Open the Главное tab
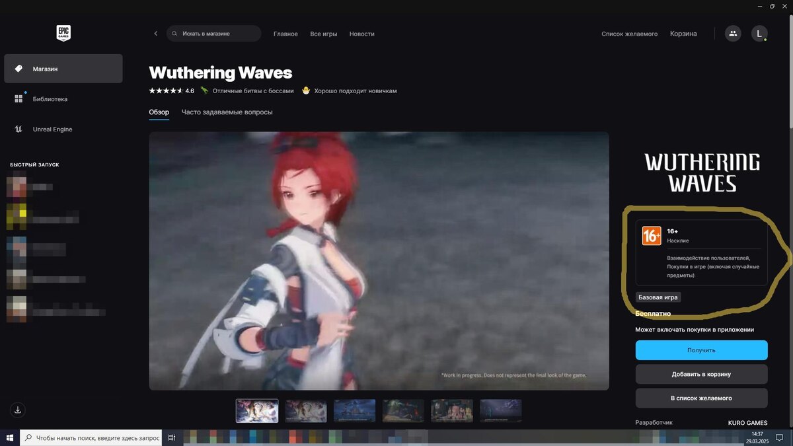Screen dimensions: 793x446 (x=285, y=34)
